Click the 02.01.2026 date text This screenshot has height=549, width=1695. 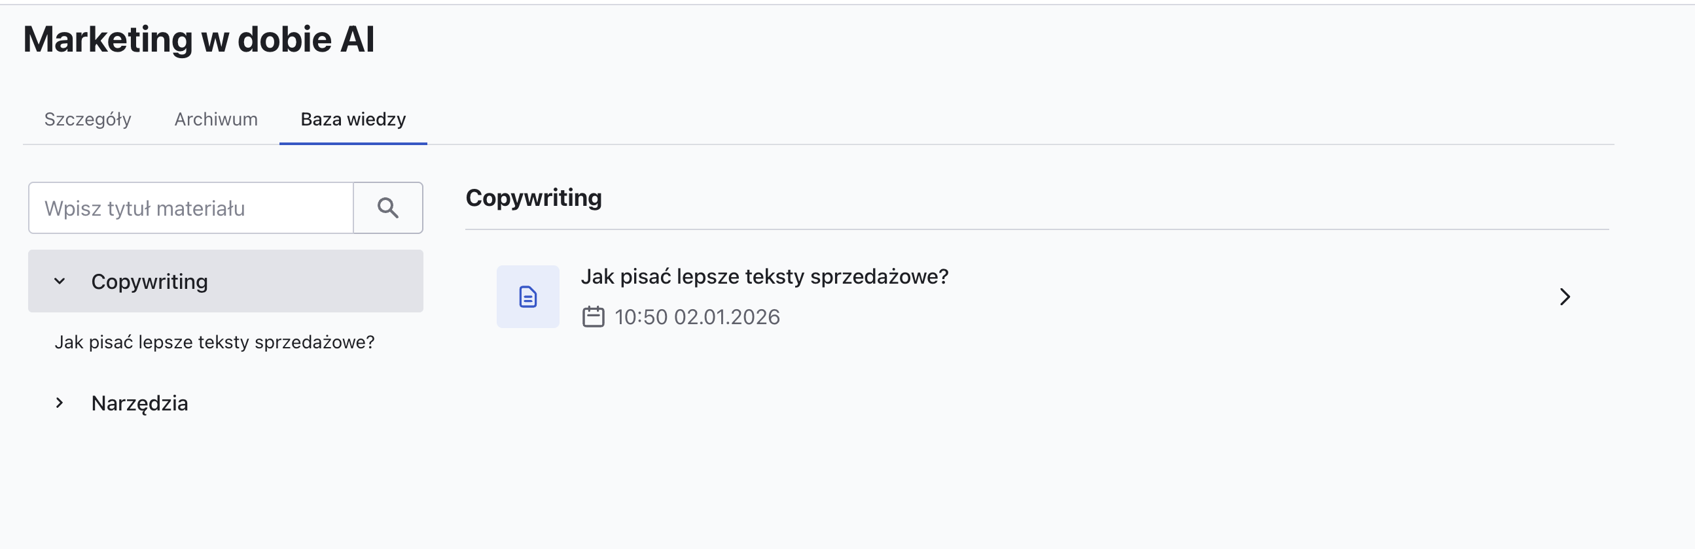coord(726,317)
